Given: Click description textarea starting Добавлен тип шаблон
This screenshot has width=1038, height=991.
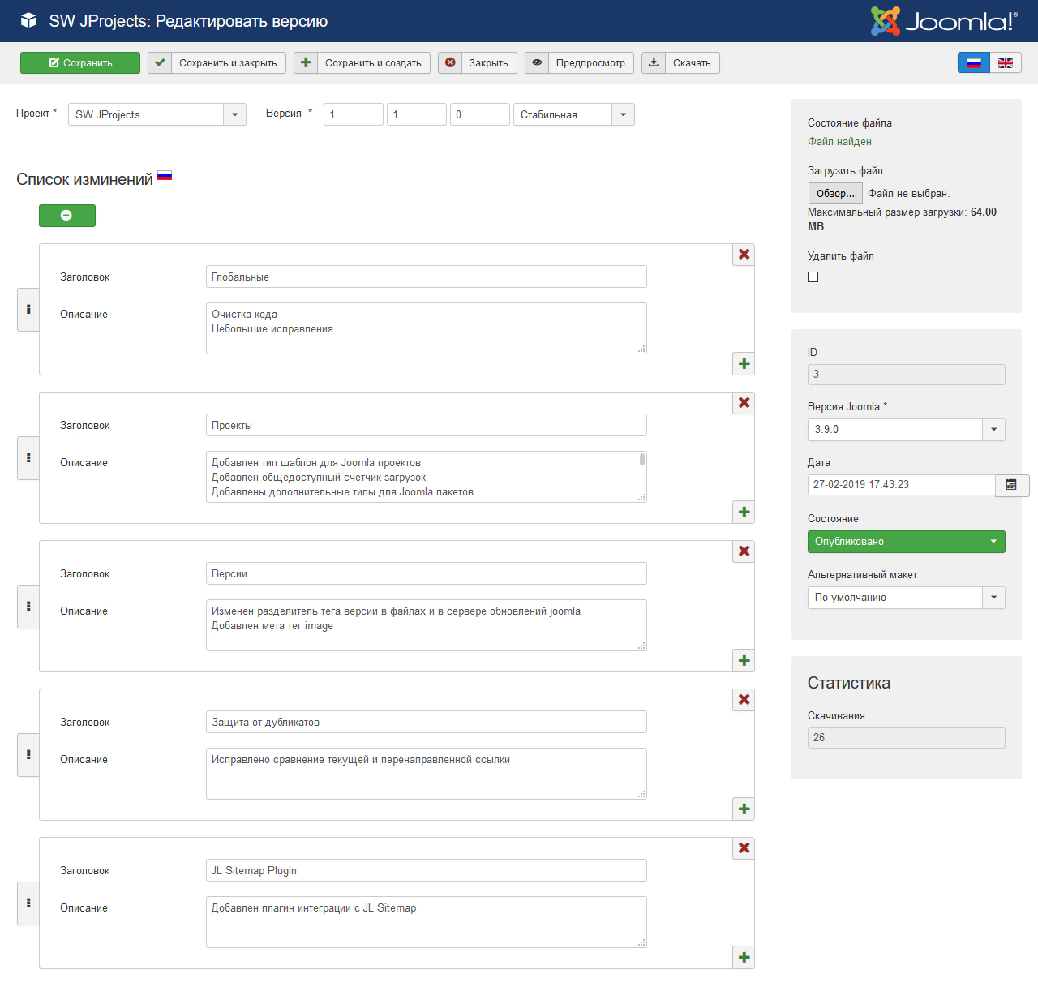Looking at the screenshot, I should [427, 477].
